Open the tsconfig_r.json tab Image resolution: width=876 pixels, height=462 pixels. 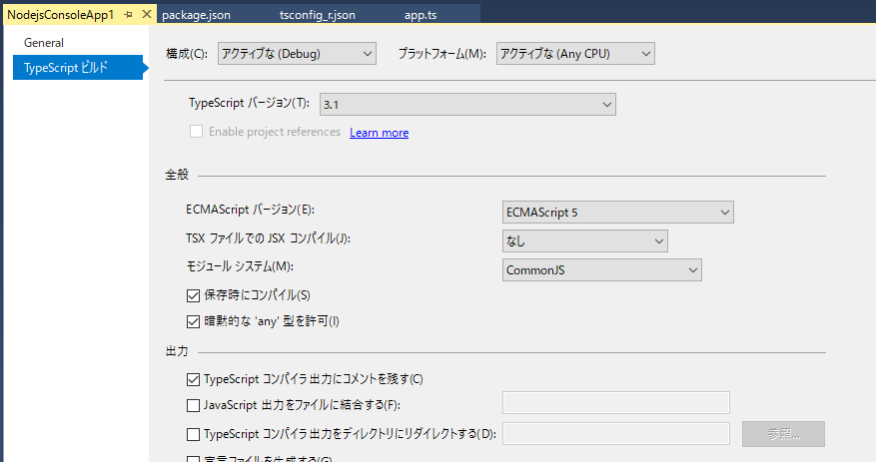point(317,16)
